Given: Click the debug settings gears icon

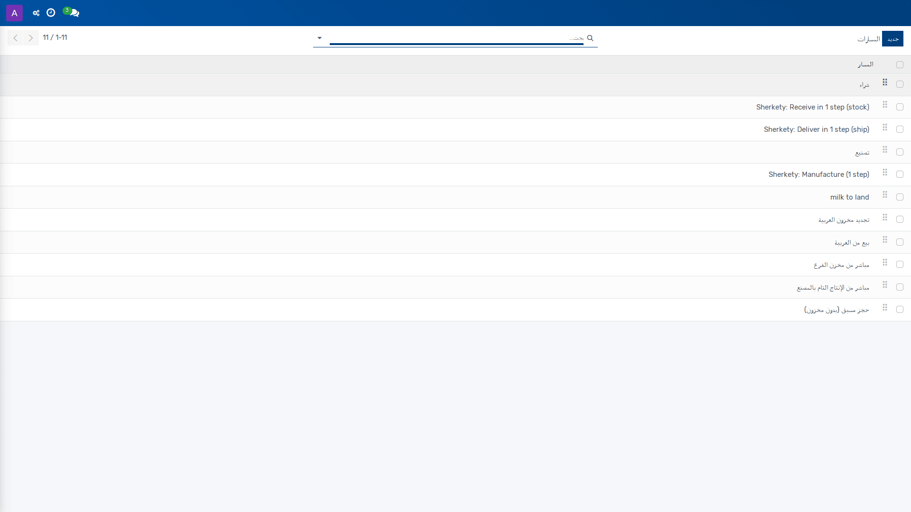Looking at the screenshot, I should (36, 13).
